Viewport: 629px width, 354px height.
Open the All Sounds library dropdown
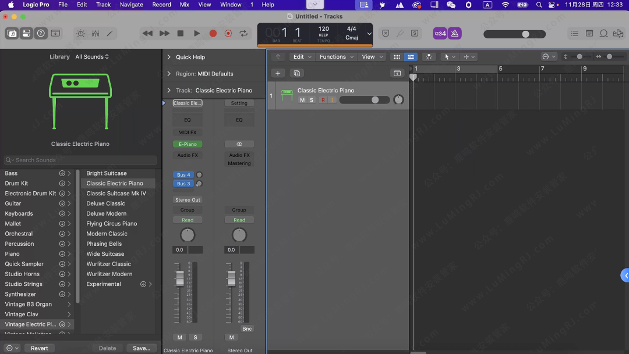click(92, 57)
